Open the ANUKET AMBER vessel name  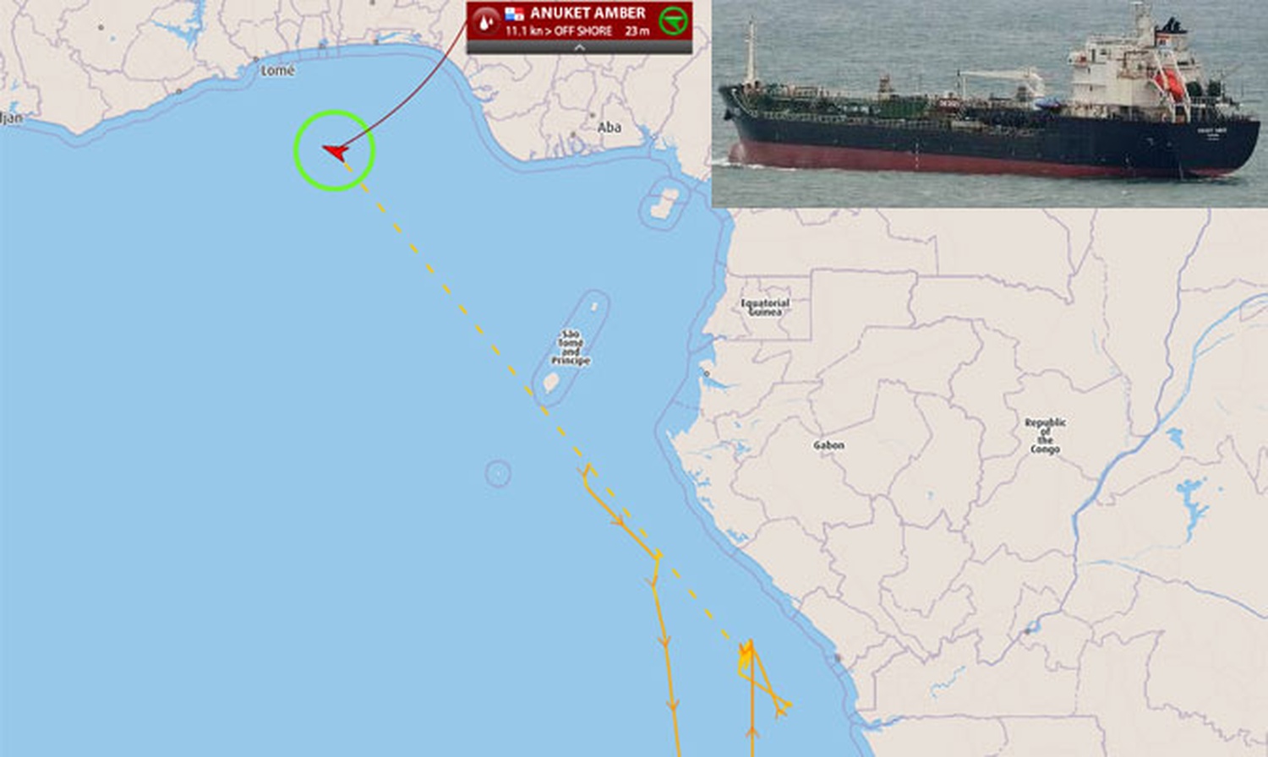tap(588, 13)
